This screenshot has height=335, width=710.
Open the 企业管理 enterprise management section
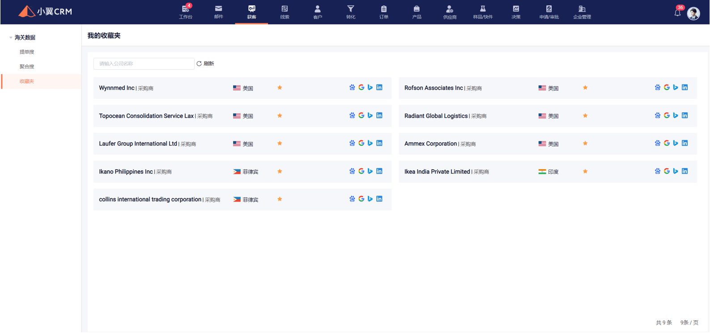point(582,12)
